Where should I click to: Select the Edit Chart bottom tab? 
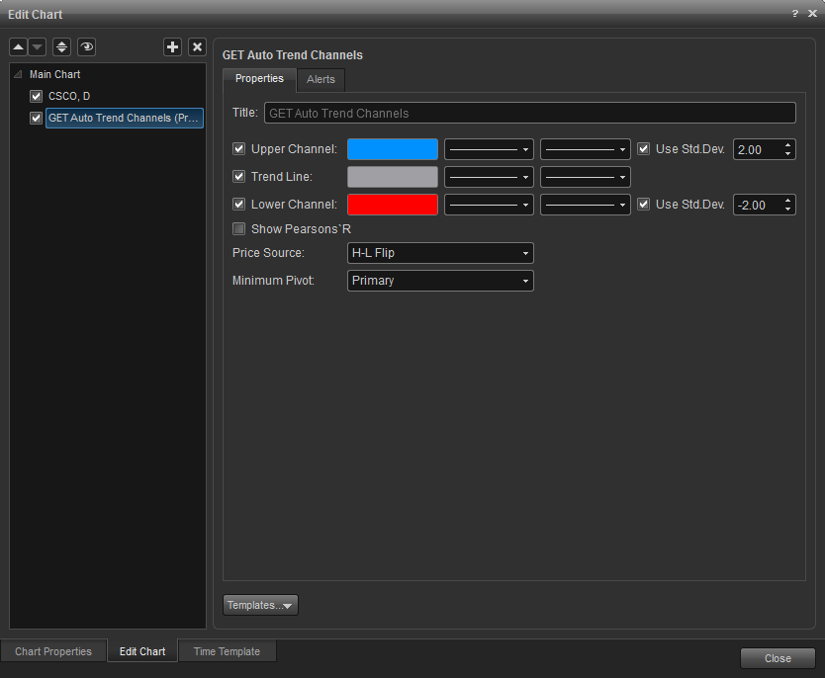click(x=142, y=651)
